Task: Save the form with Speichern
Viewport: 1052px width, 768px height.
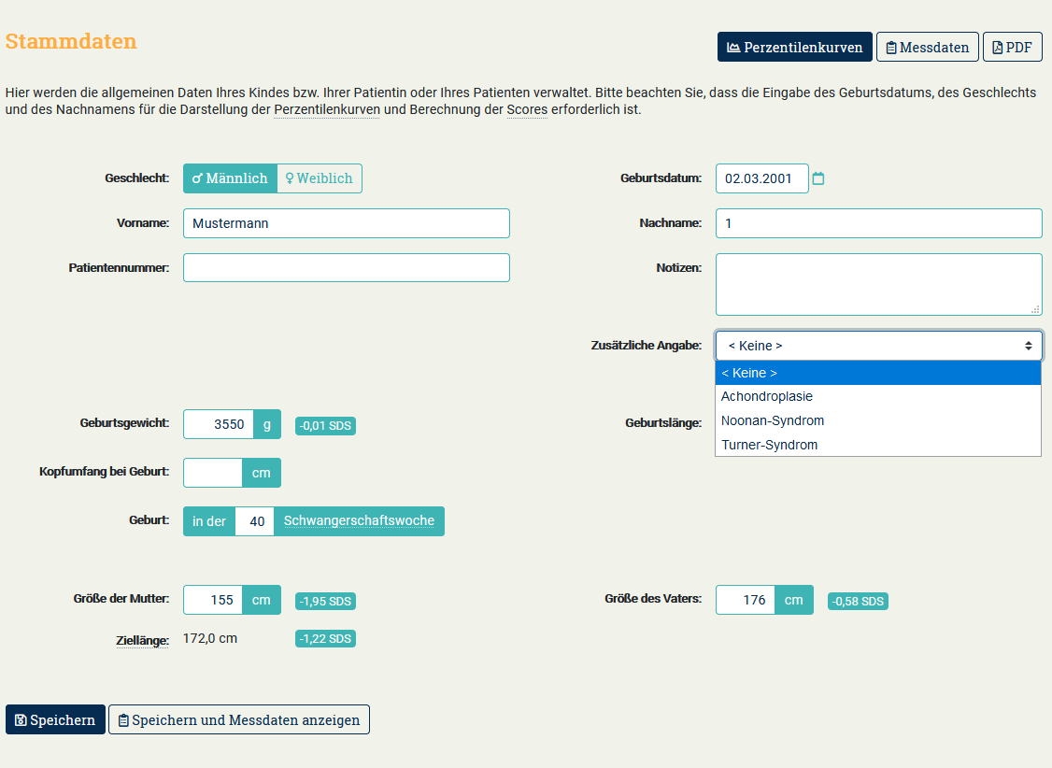Action: click(56, 719)
